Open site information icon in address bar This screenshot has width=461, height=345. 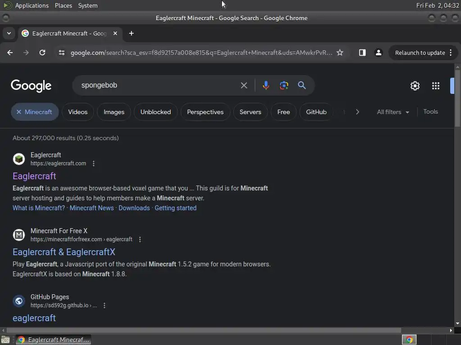[61, 53]
